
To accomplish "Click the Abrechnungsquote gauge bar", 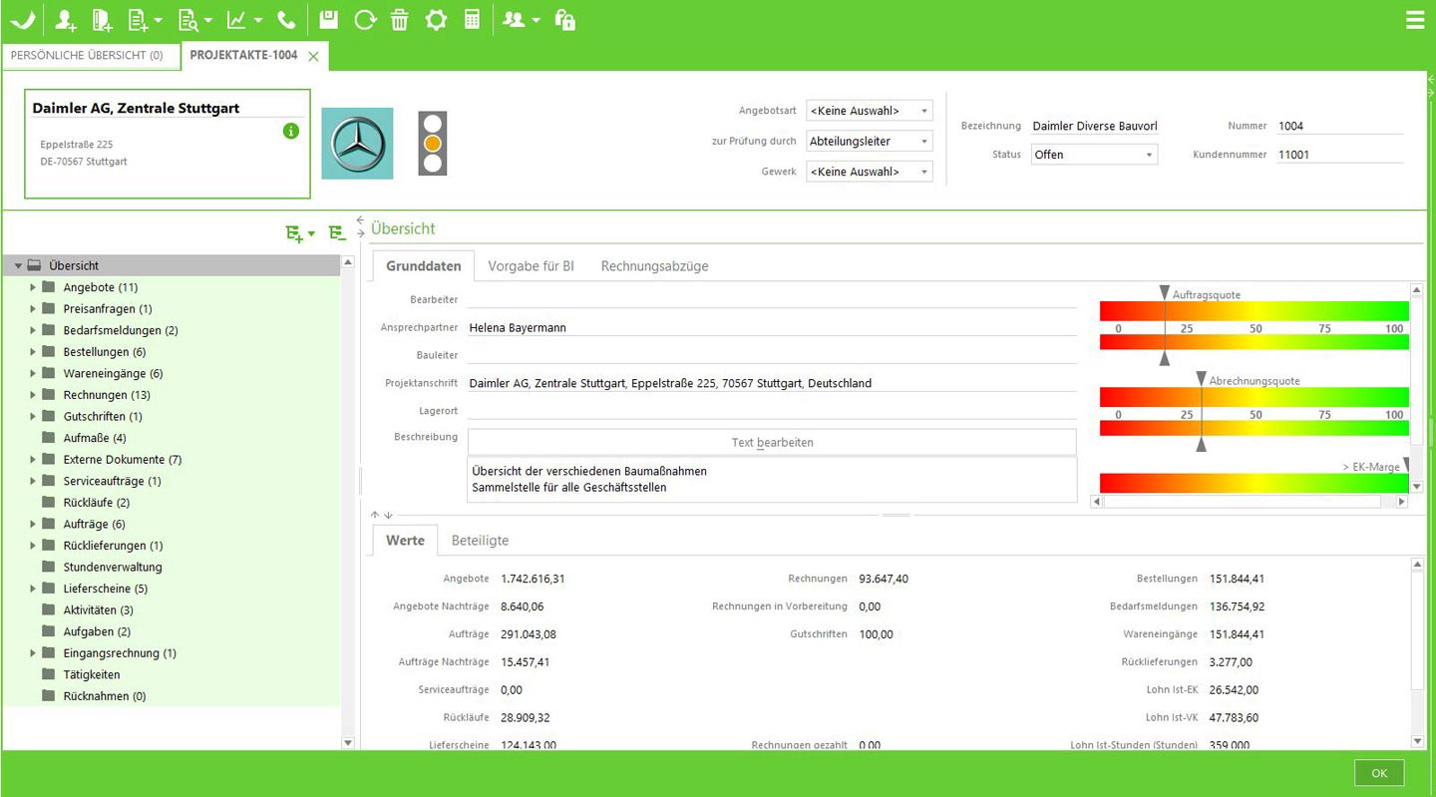I will pyautogui.click(x=1255, y=412).
